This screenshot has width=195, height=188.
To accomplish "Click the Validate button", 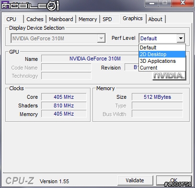I will click(135, 180).
